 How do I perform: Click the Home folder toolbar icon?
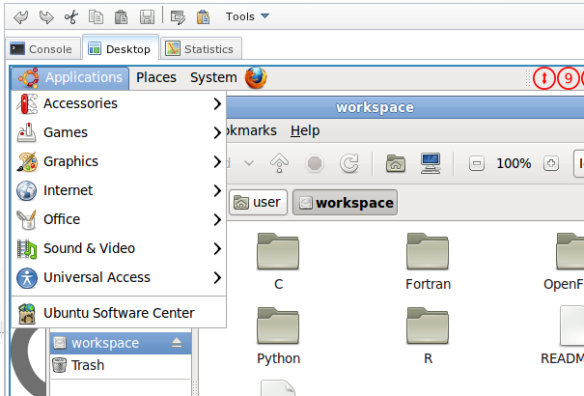tap(395, 163)
